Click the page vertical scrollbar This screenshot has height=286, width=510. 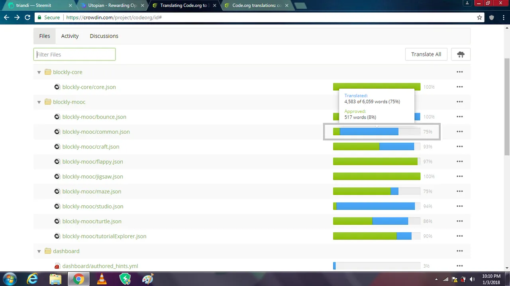click(x=507, y=107)
